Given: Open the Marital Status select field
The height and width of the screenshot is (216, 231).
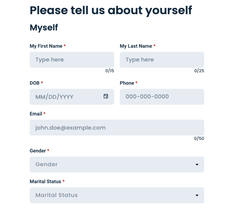Looking at the screenshot, I should click(111, 195).
